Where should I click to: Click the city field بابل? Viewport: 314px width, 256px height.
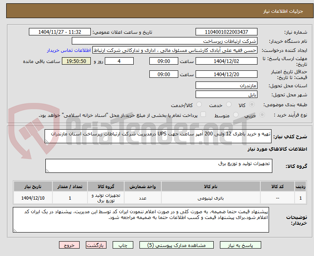(x=226, y=94)
